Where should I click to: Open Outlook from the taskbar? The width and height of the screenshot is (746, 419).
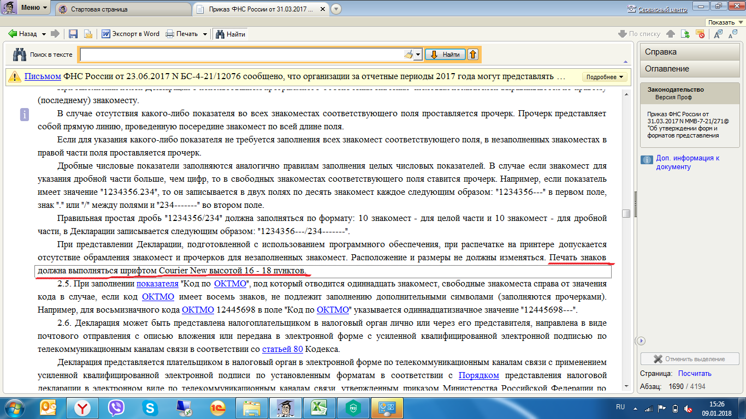click(49, 408)
